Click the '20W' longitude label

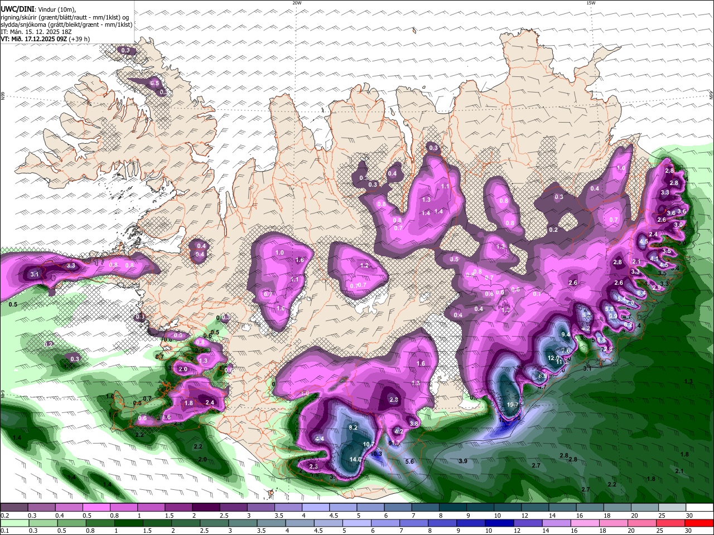297,3
